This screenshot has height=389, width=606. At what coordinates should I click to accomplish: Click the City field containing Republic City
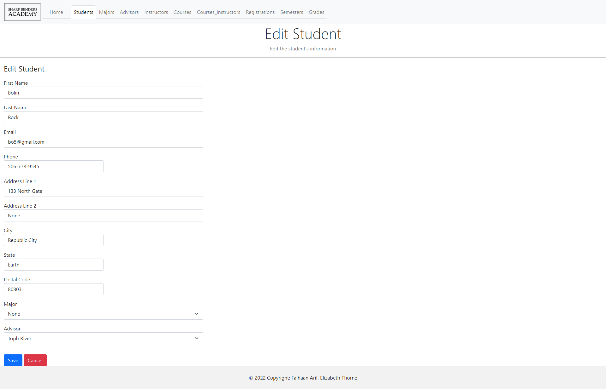(x=54, y=240)
